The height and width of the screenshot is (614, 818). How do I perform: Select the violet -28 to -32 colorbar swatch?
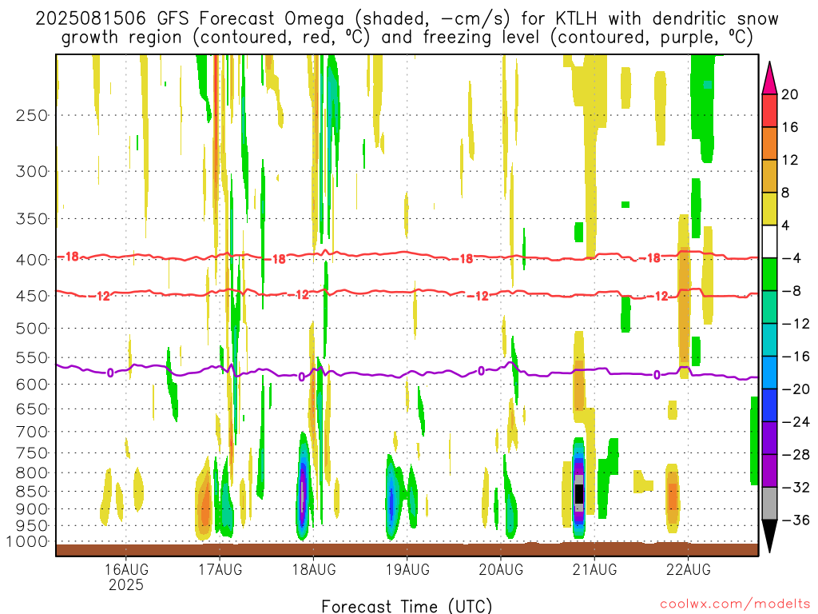[x=769, y=471]
